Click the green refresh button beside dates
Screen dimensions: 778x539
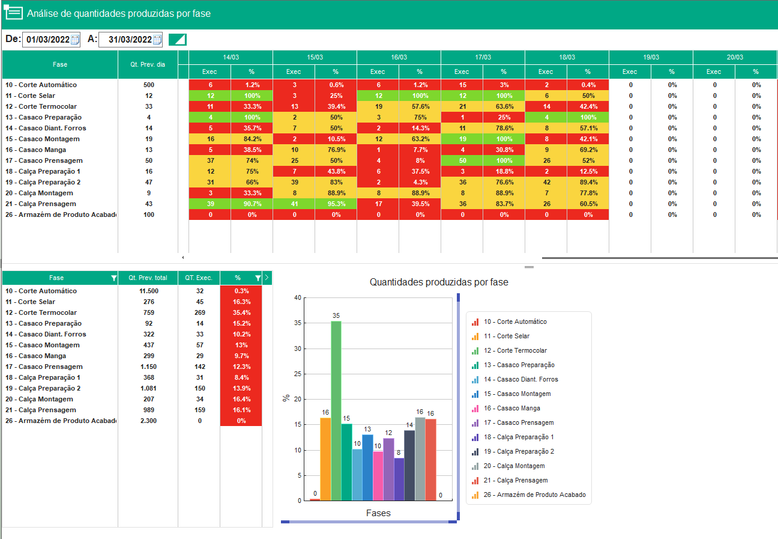pyautogui.click(x=178, y=40)
